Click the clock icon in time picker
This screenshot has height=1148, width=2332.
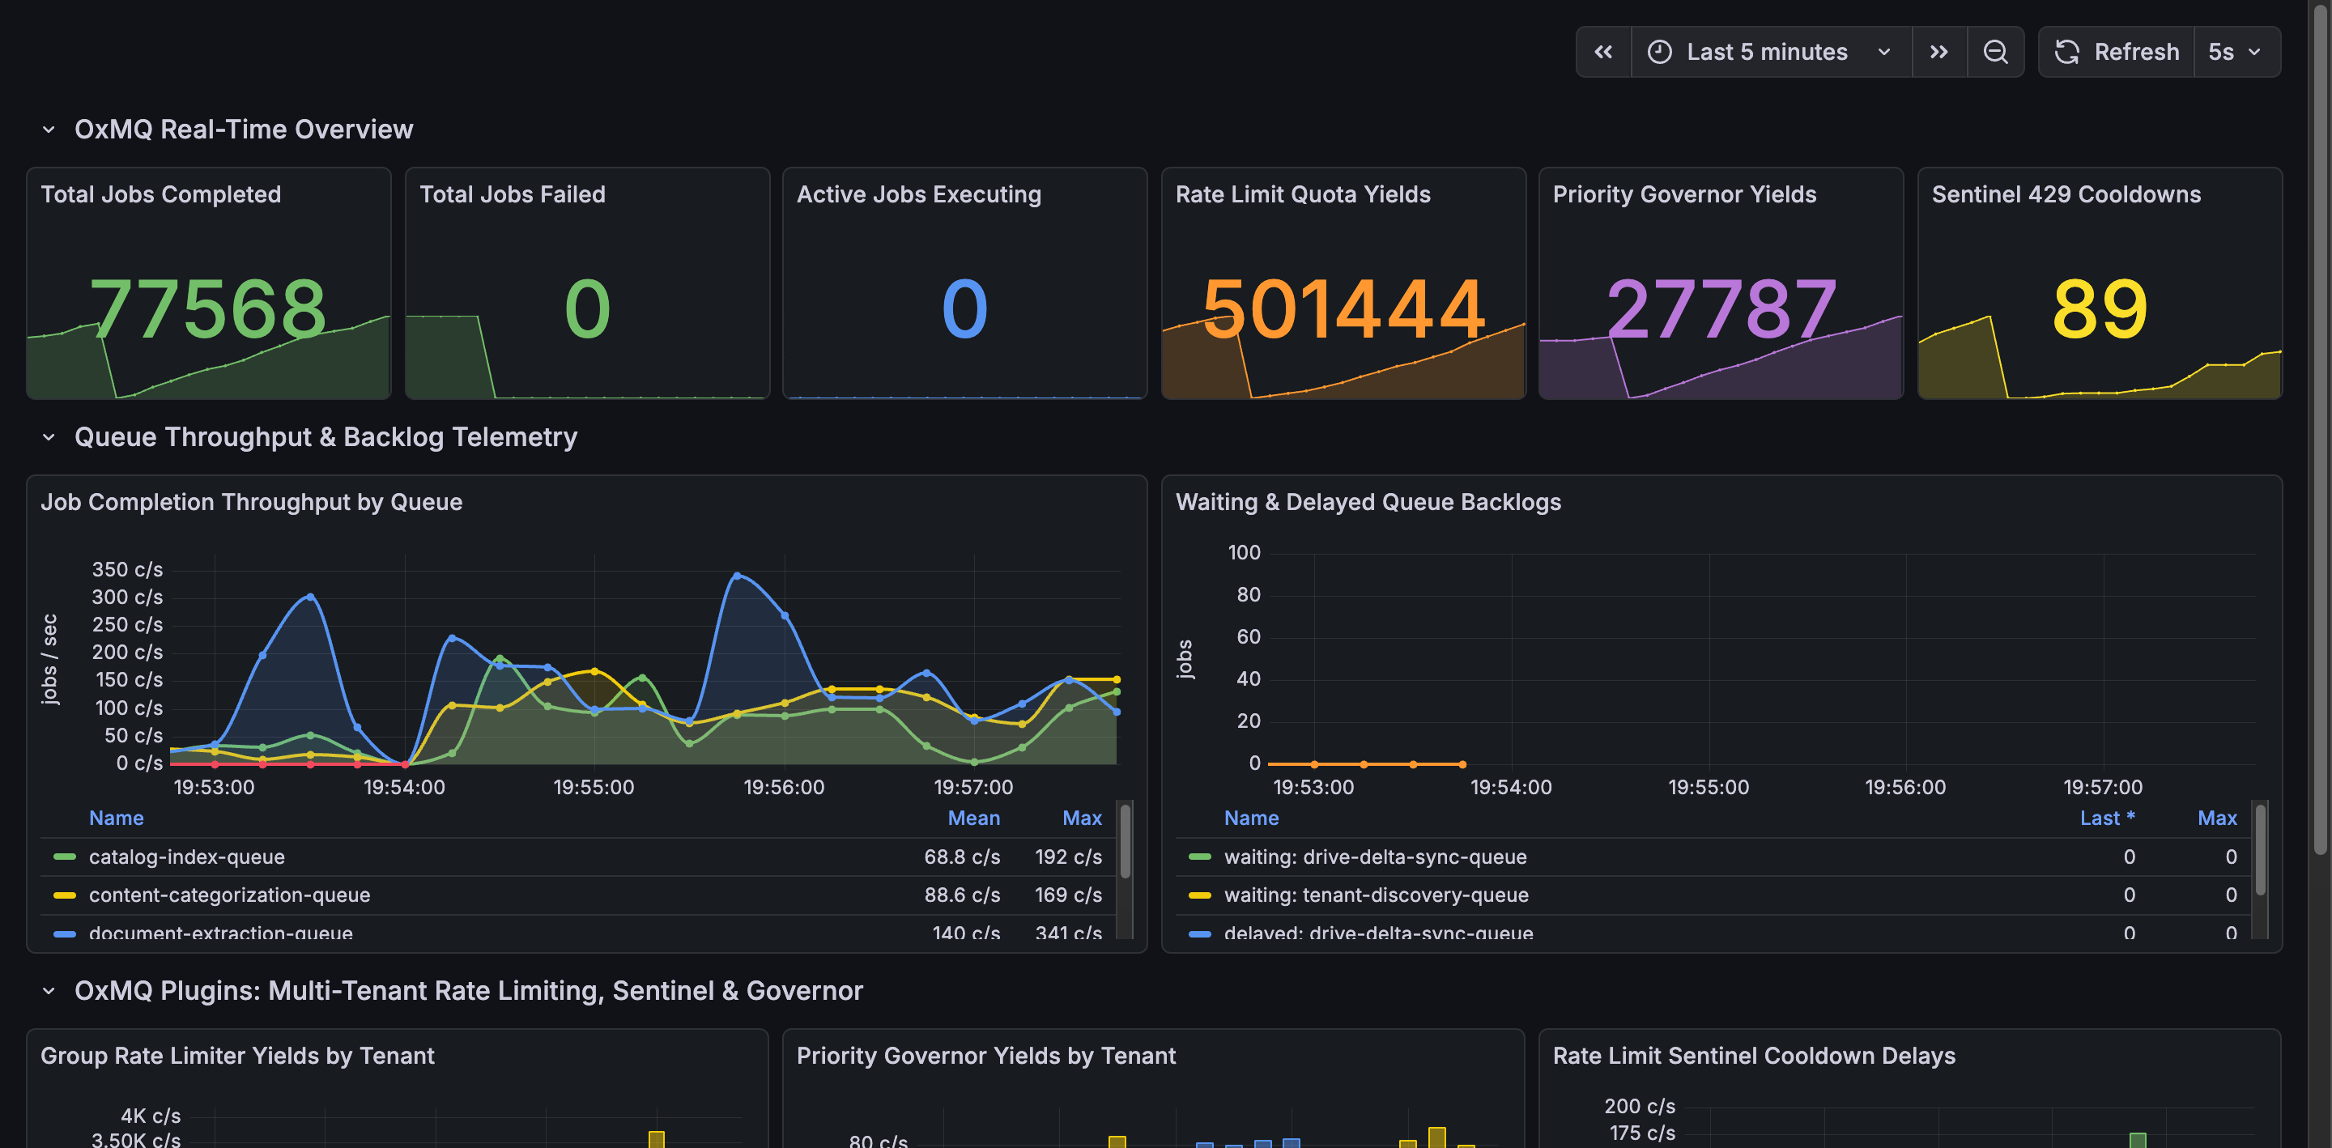[x=1659, y=53]
